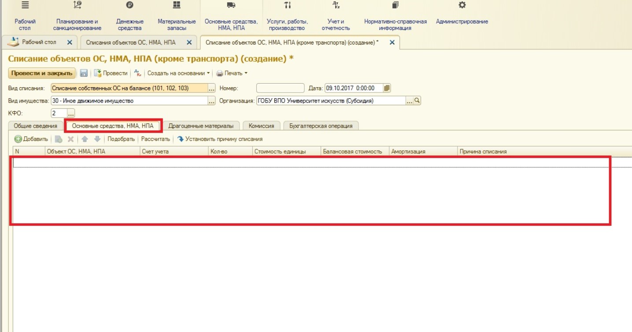
Task: Click Амортизация column header
Action: click(423, 151)
